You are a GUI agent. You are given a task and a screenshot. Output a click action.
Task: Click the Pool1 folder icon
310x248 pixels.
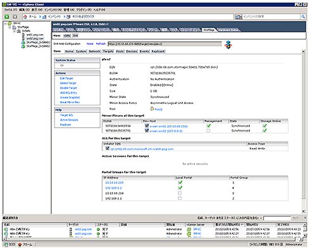pos(152,109)
